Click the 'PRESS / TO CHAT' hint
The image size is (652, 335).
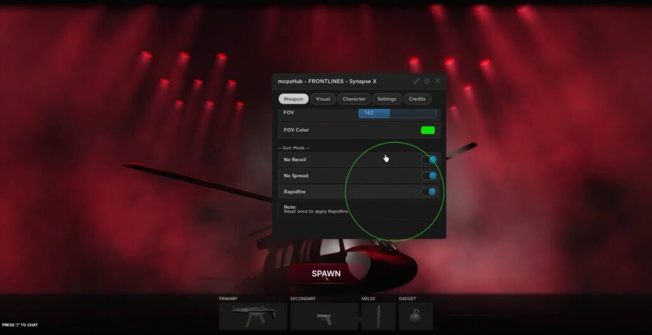[20, 325]
